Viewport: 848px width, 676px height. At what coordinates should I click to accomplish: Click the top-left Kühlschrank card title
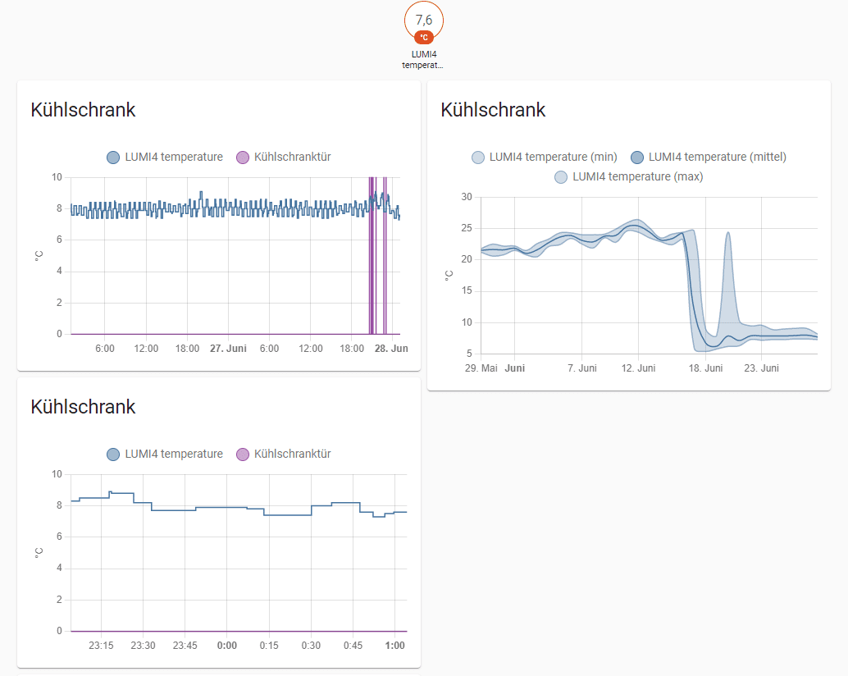tap(83, 110)
